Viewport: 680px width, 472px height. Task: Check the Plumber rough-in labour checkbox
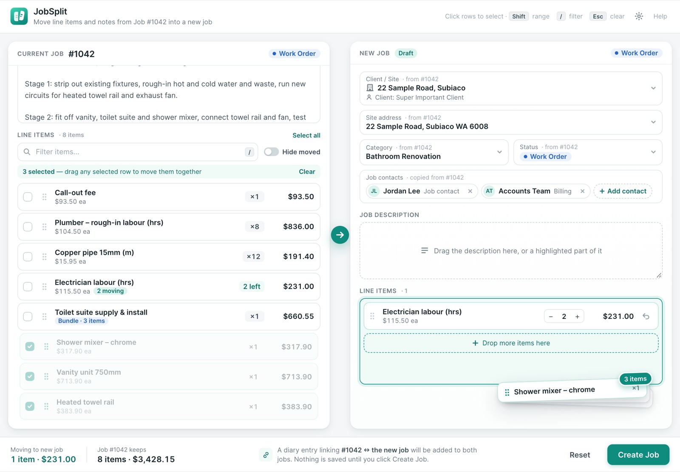28,227
